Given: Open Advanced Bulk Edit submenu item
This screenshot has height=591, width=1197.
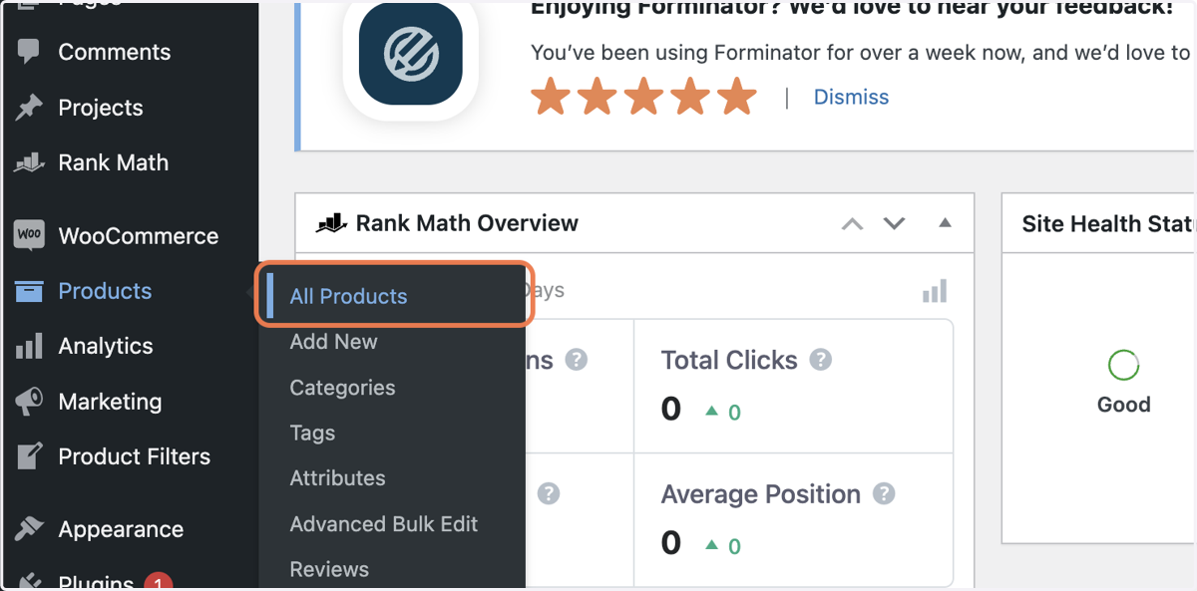Looking at the screenshot, I should (384, 524).
